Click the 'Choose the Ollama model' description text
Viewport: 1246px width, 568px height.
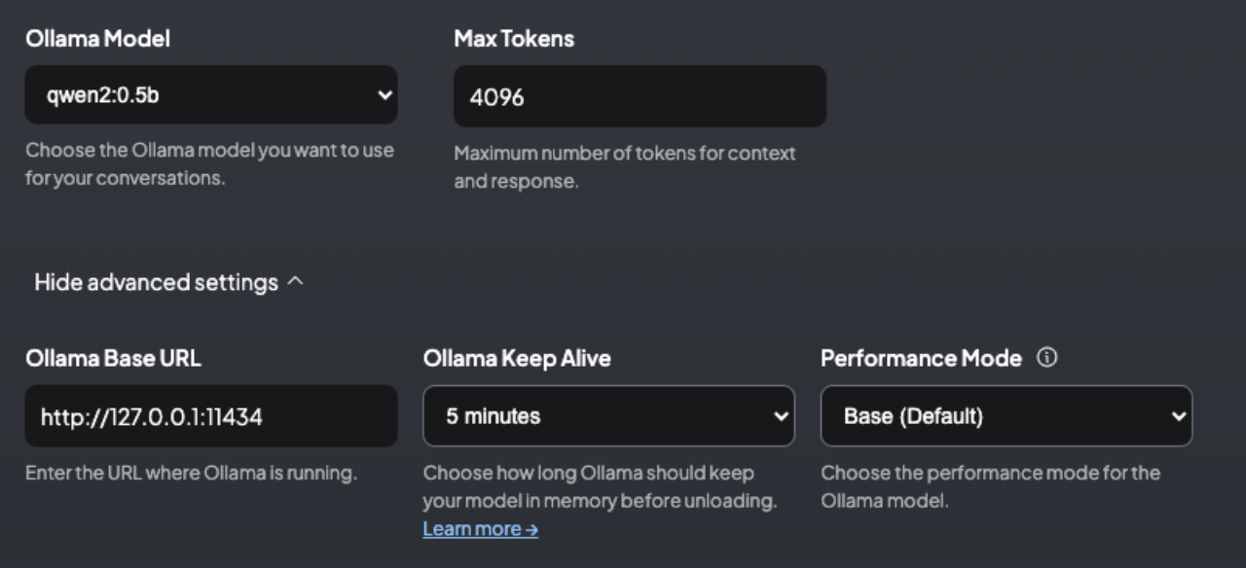[209, 164]
